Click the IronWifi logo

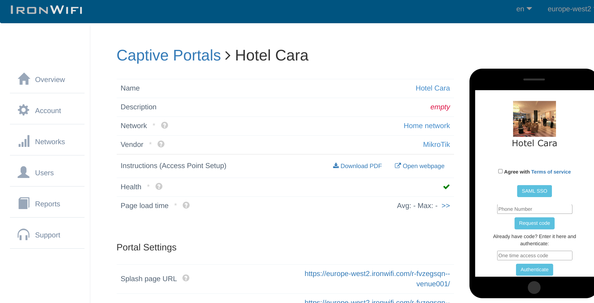[x=47, y=10]
